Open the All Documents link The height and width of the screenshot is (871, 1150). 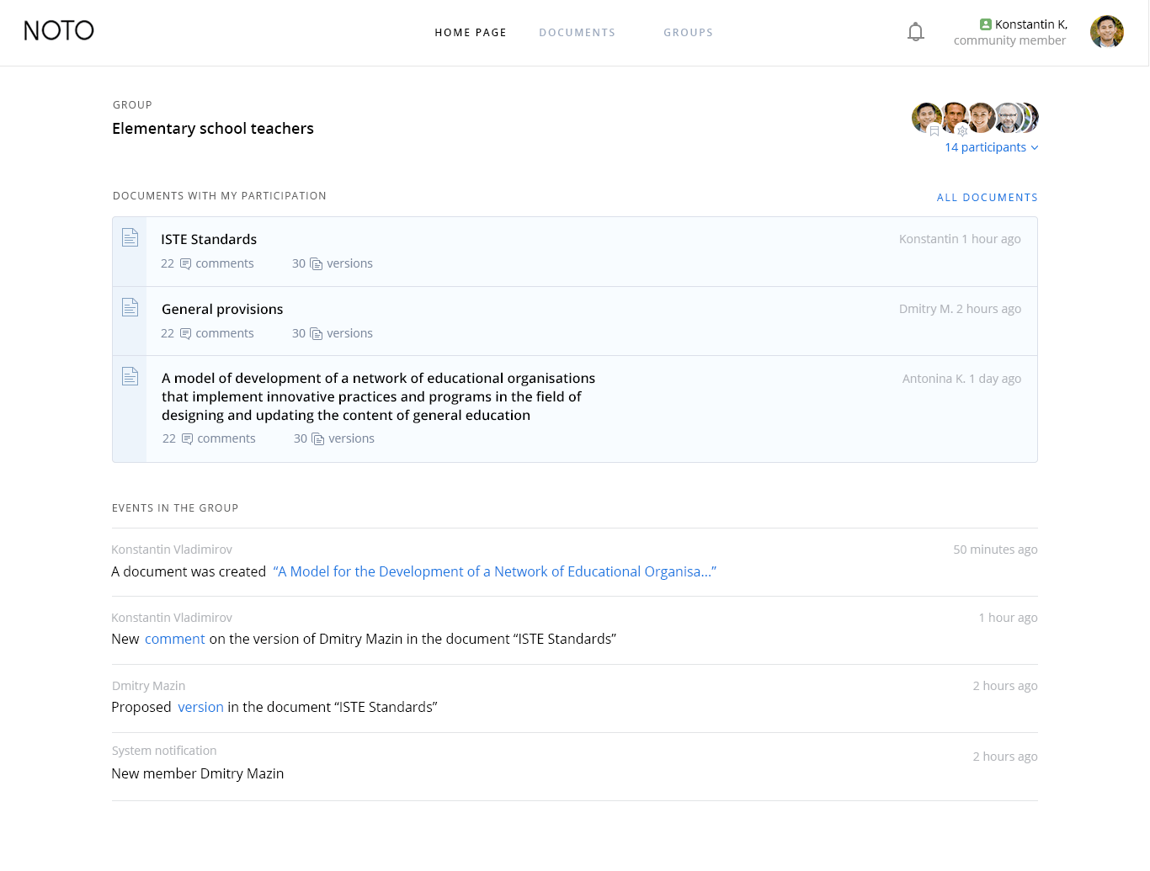coord(988,198)
